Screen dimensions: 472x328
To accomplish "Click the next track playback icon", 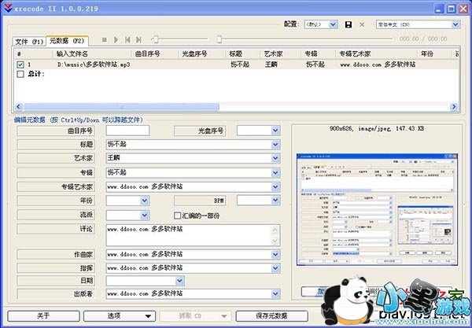I will tap(138, 39).
